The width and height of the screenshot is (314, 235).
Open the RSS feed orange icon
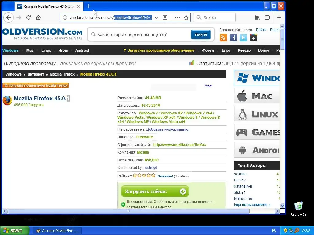[x=223, y=38]
